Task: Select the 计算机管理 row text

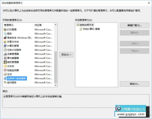Action: (x=13, y=46)
